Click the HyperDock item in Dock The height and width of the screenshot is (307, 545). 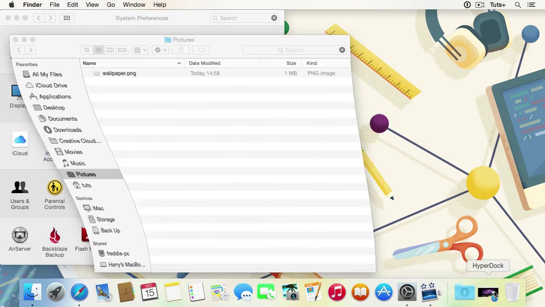click(488, 293)
